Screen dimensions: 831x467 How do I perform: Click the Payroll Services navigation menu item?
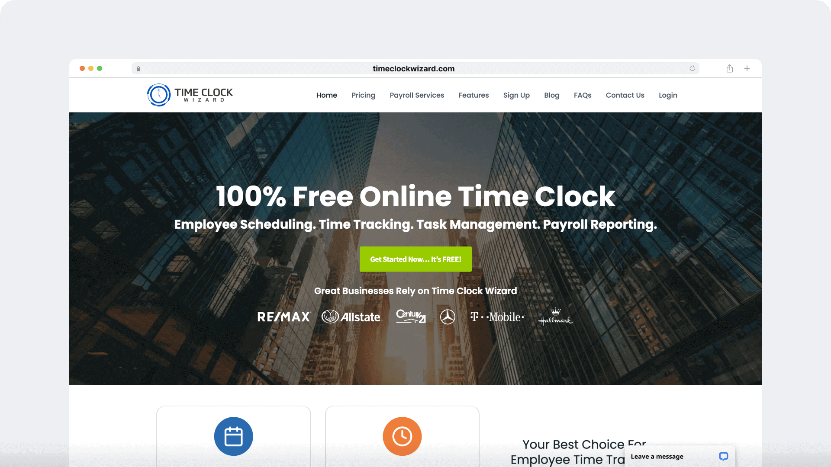417,95
